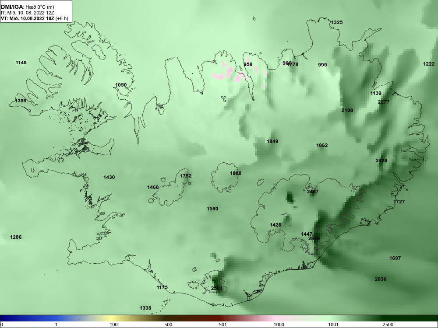Click the yellow section near scale value 100
The width and height of the screenshot is (438, 328).
point(110,318)
